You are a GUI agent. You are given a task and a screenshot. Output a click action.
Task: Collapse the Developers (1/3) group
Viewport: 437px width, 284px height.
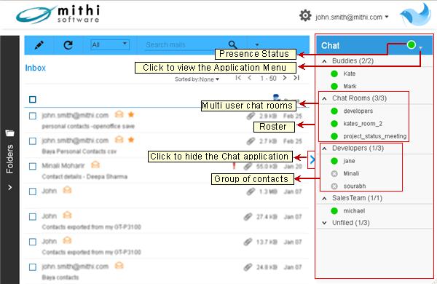click(324, 149)
